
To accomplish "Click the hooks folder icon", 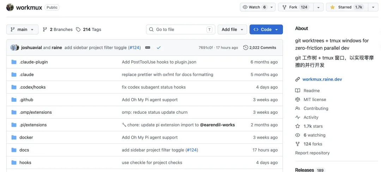I will coord(14,162).
